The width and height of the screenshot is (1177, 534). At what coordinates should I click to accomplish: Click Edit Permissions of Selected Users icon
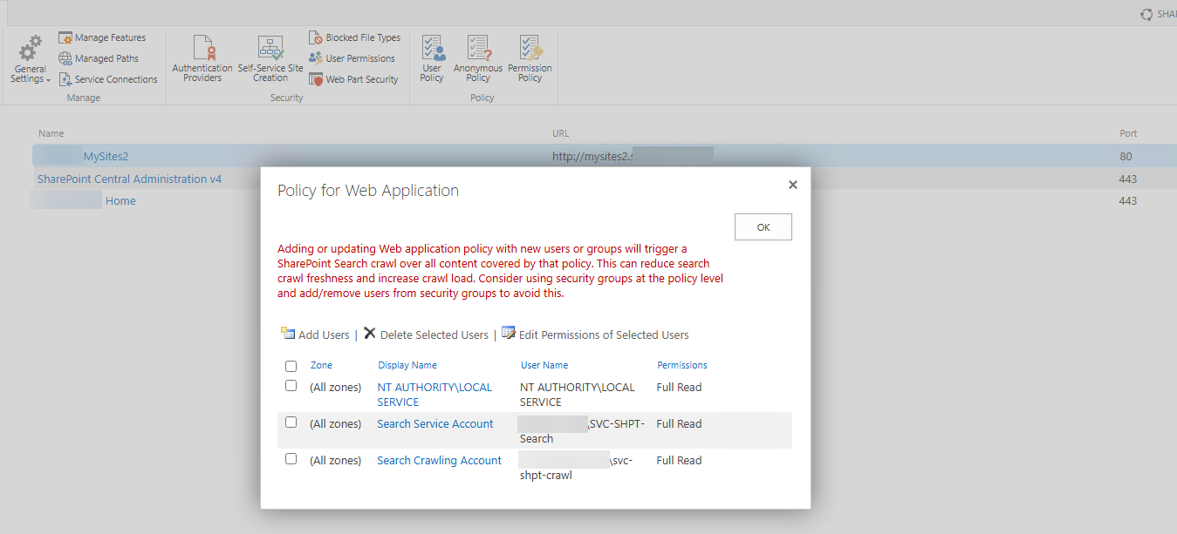coord(509,333)
